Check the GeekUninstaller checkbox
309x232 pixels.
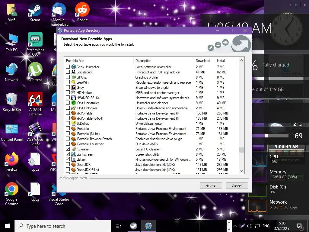tap(68, 67)
